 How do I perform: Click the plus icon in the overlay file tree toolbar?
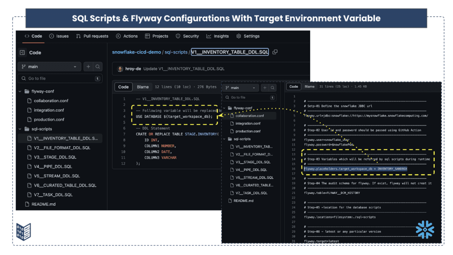pos(264,87)
